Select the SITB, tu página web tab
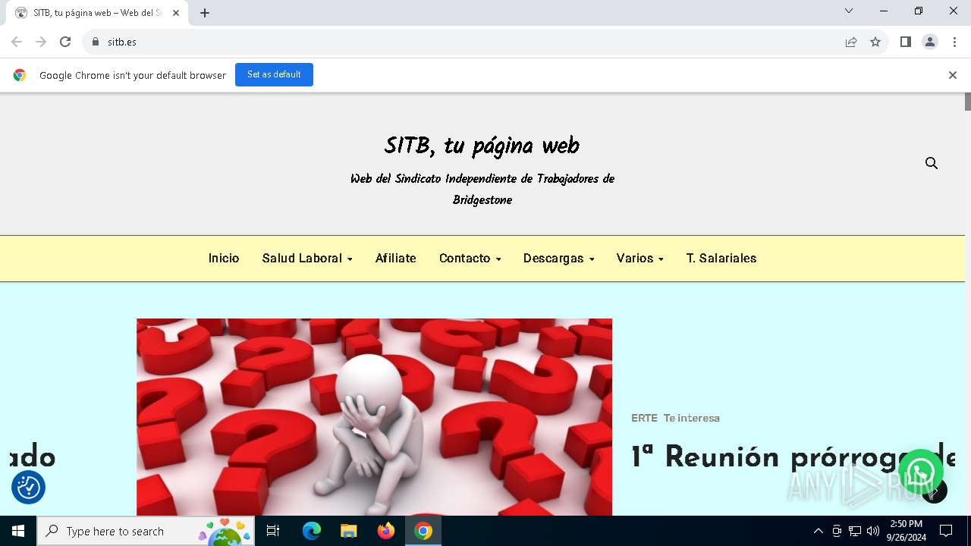Viewport: 971px width, 546px height. (x=97, y=13)
